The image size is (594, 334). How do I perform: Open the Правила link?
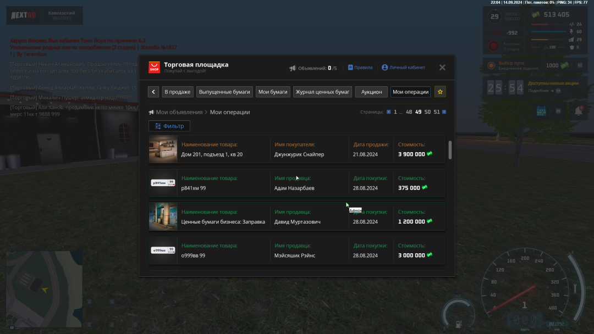[360, 68]
